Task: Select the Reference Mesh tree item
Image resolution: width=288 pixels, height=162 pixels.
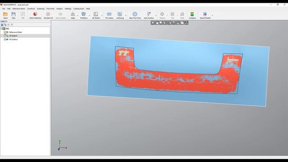Action: (x=16, y=32)
